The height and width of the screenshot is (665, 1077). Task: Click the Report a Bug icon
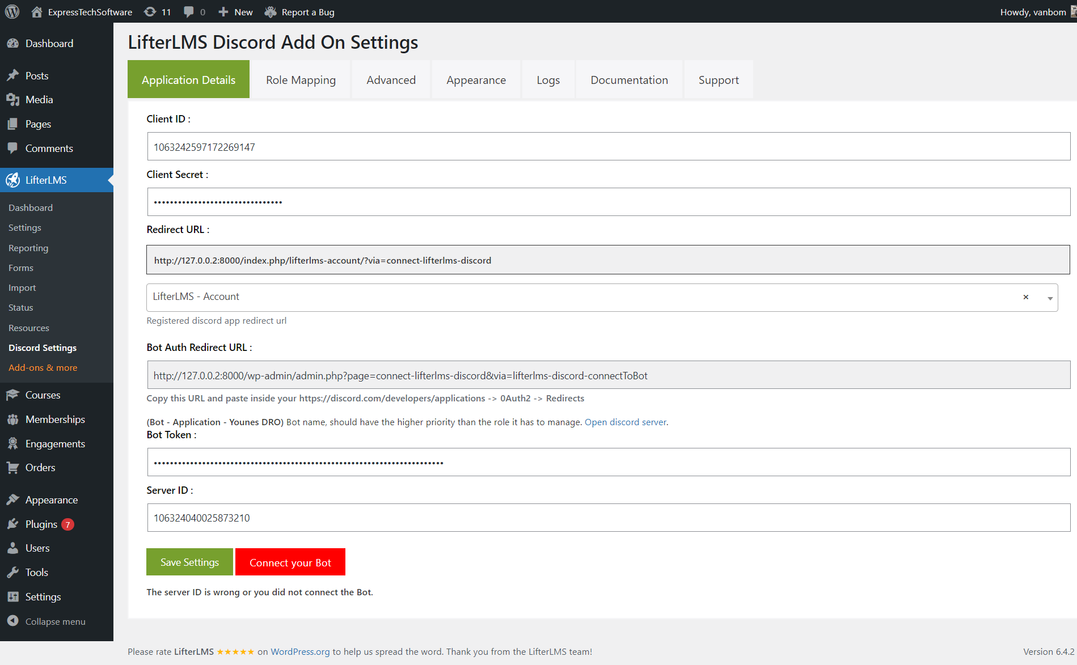click(271, 12)
